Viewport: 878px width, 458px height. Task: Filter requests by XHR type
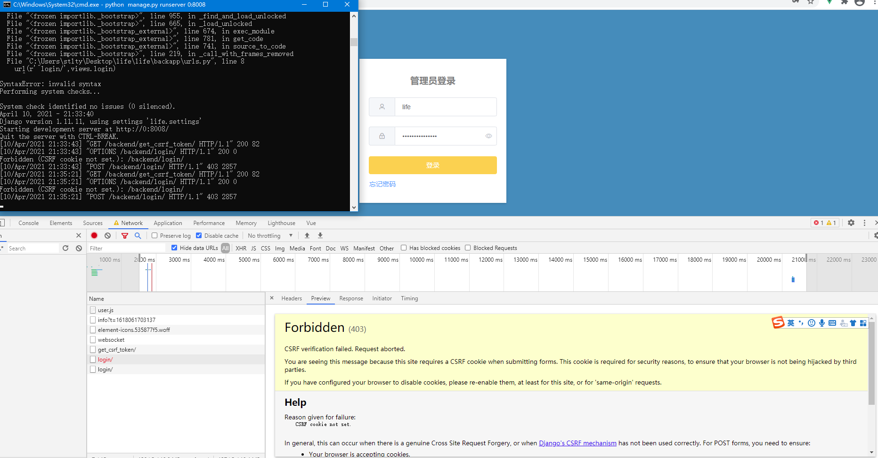click(241, 248)
